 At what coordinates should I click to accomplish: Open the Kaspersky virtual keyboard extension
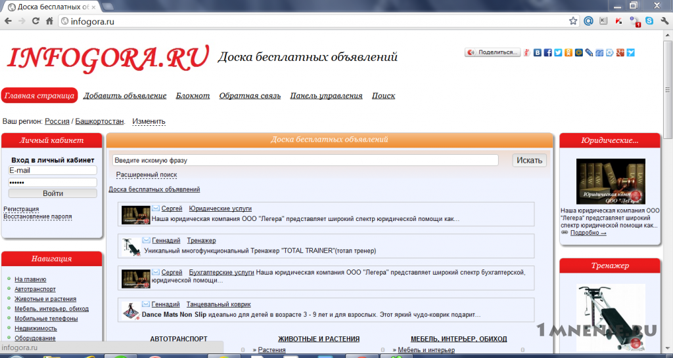[x=603, y=20]
